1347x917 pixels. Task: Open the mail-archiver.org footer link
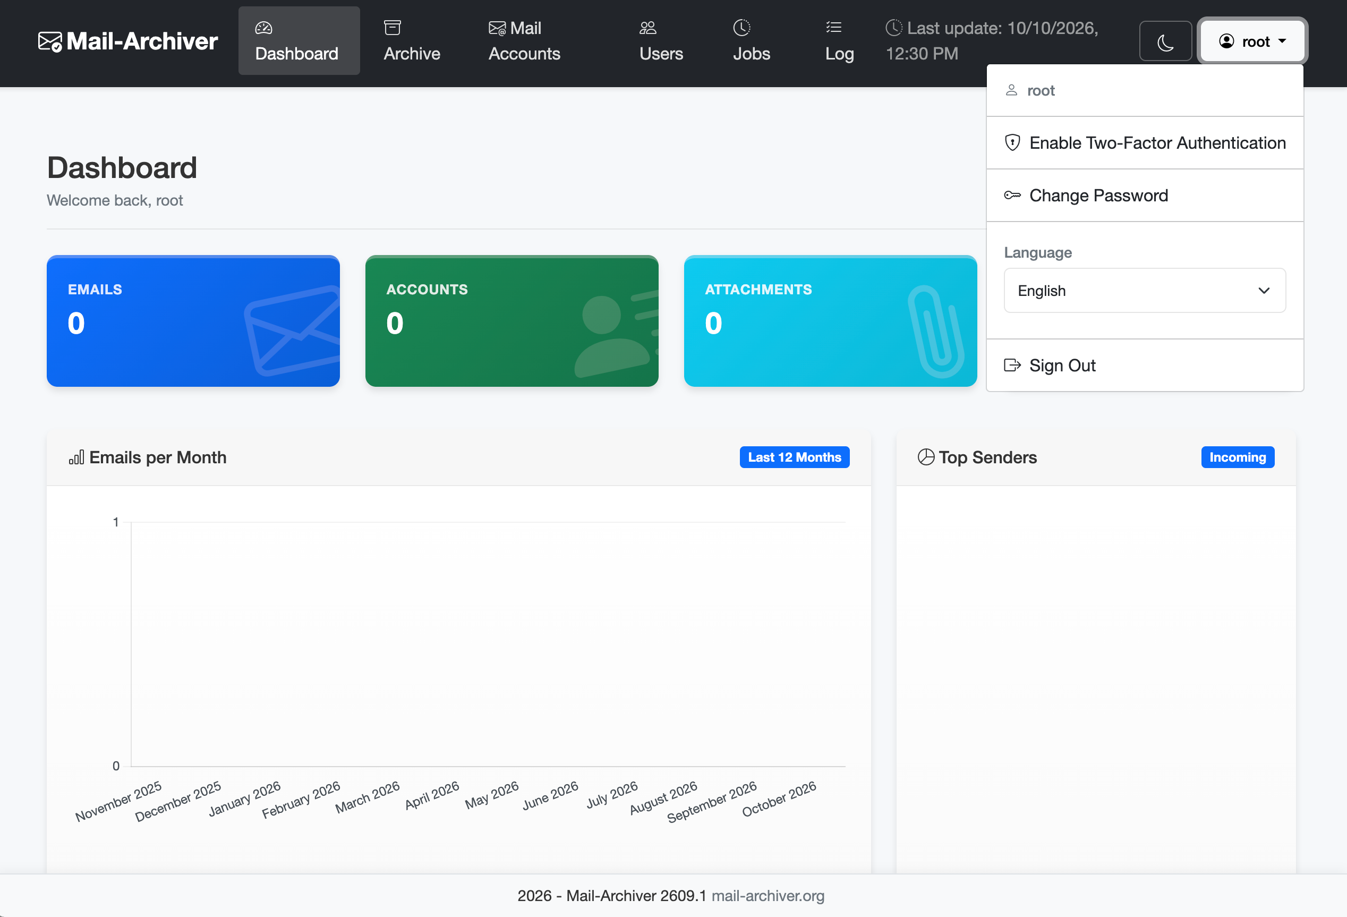point(768,896)
